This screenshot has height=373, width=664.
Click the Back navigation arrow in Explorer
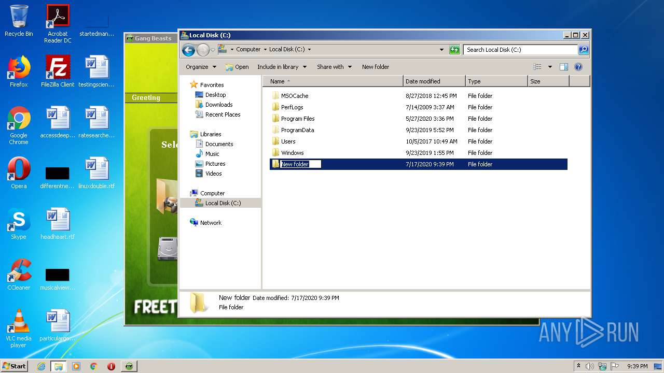point(188,50)
